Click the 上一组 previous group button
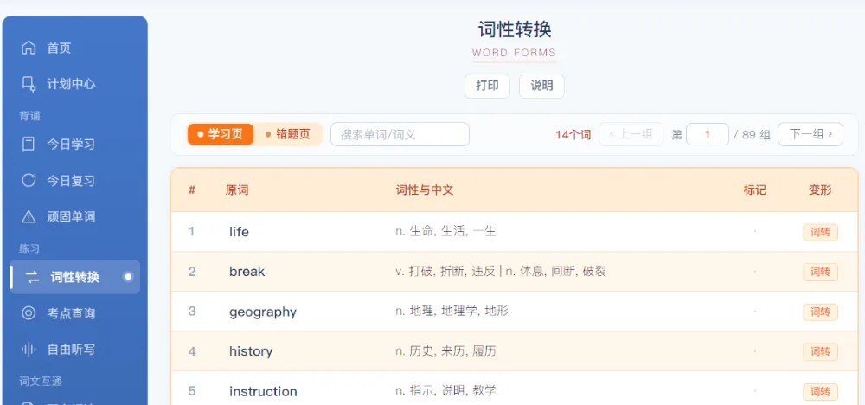Image resolution: width=865 pixels, height=405 pixels. pyautogui.click(x=631, y=134)
